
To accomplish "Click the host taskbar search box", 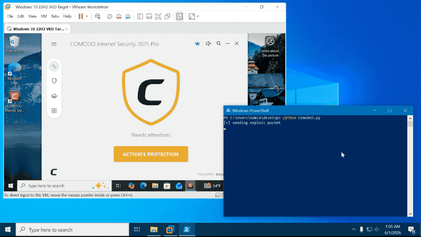I will [73, 230].
